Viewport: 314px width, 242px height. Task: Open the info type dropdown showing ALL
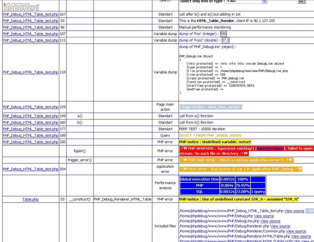[x=246, y=2]
